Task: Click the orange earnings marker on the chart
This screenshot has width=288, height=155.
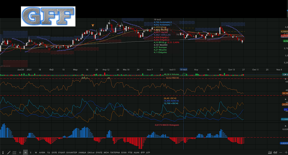Action: [x=93, y=26]
